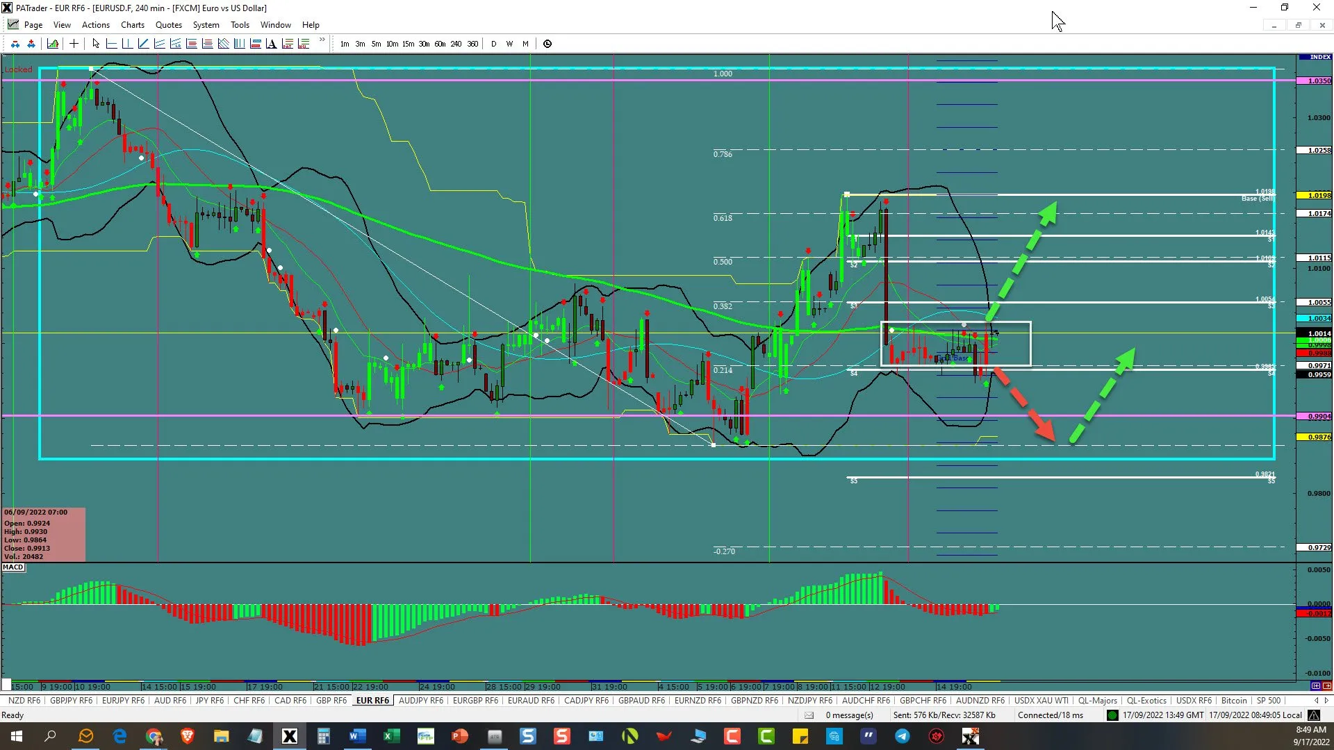Select the arrow pointer tool
This screenshot has width=1334, height=750.
96,44
